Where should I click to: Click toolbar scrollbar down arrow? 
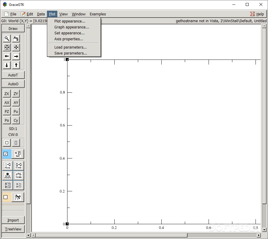pyautogui.click(x=29, y=235)
